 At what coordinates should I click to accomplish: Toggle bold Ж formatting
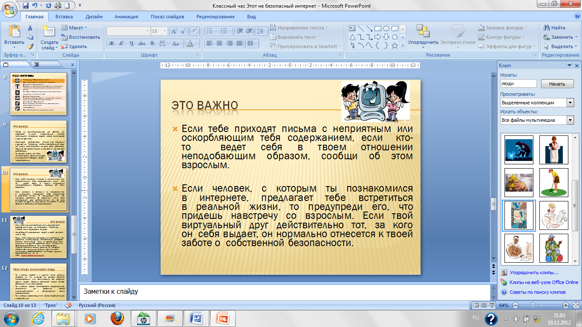pos(112,43)
